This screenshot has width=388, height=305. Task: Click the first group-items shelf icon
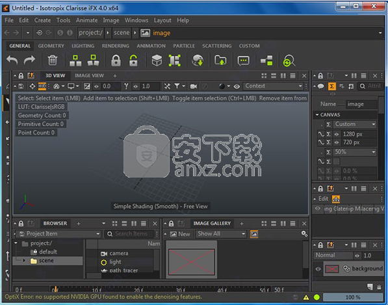(75, 60)
